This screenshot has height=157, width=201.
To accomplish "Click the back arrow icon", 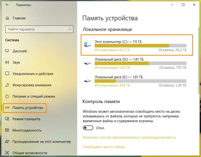I will pyautogui.click(x=7, y=5).
